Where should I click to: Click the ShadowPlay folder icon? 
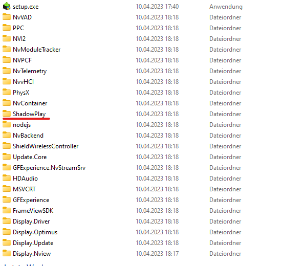click(x=7, y=114)
